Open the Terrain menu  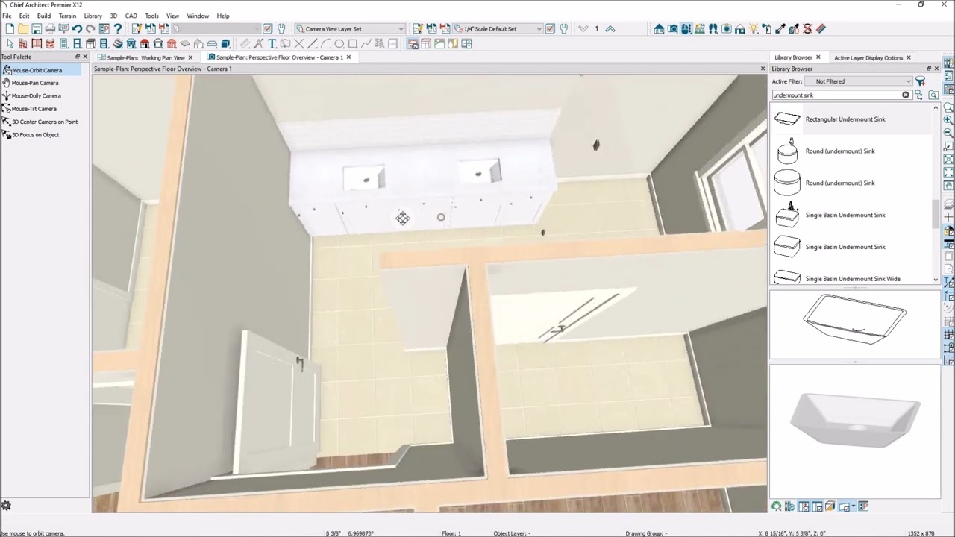coord(67,16)
